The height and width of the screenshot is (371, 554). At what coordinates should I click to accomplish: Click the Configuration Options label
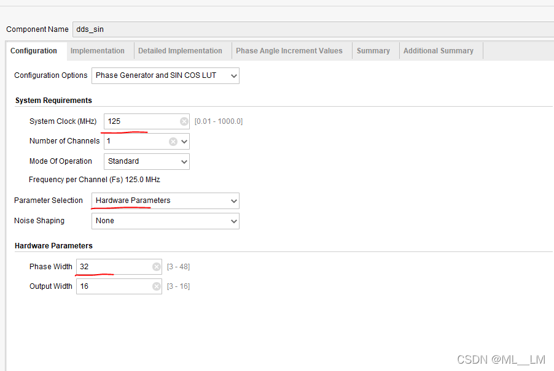coord(50,75)
